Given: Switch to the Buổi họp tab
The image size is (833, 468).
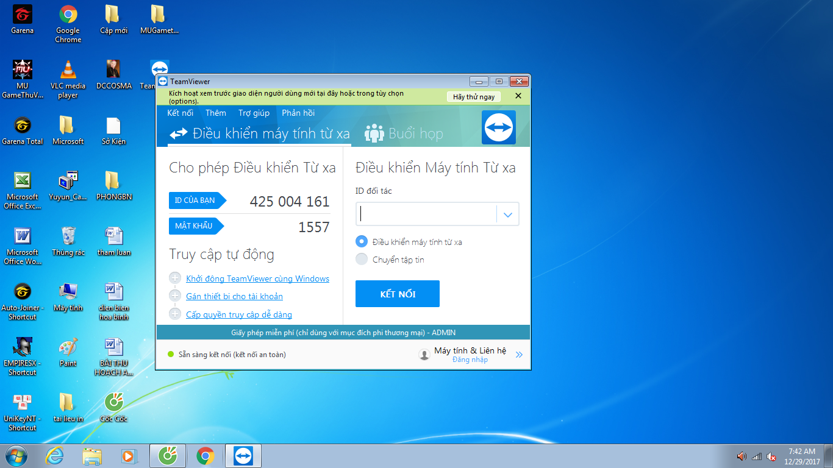Looking at the screenshot, I should click(x=404, y=133).
